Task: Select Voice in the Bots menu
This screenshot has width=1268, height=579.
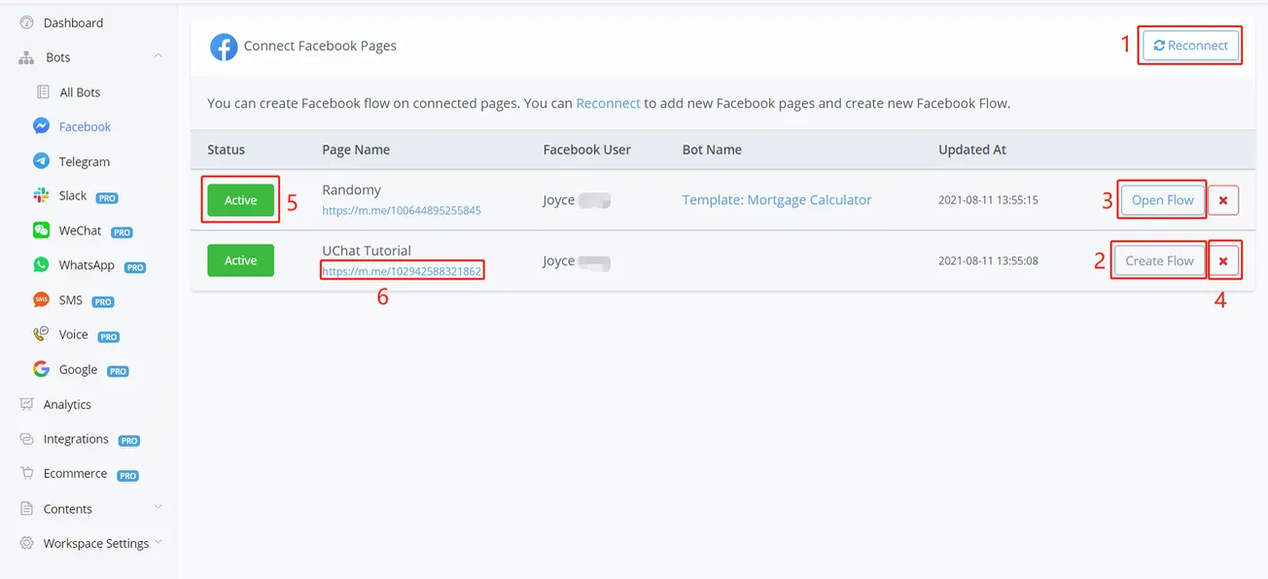Action: point(73,334)
